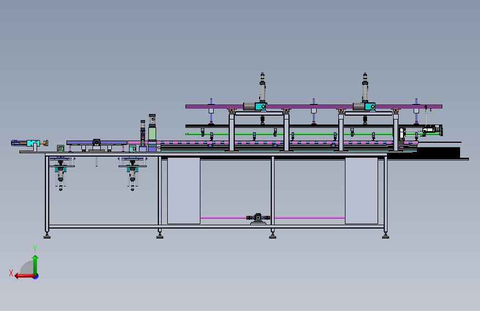Select the left cyan motor block on upper rail

(x=261, y=106)
